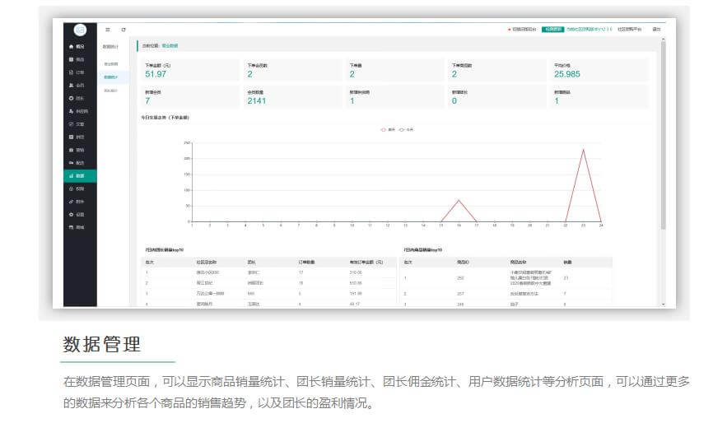Click the logout link at top right
This screenshot has width=727, height=423.
[x=656, y=29]
